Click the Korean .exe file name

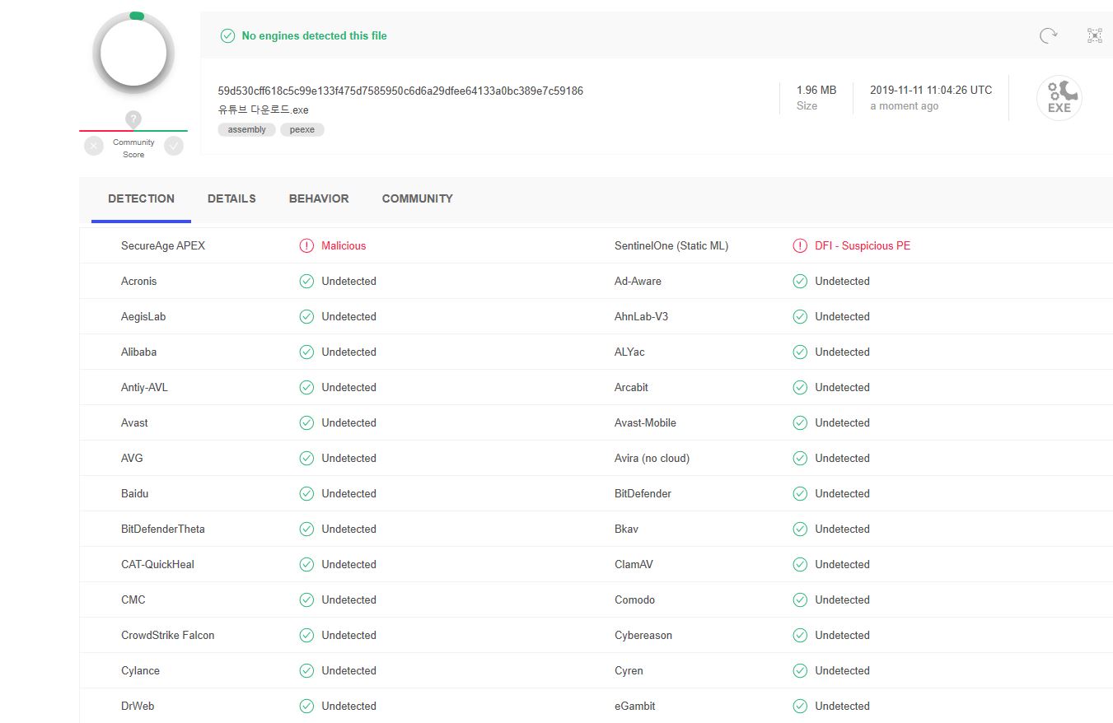264,110
